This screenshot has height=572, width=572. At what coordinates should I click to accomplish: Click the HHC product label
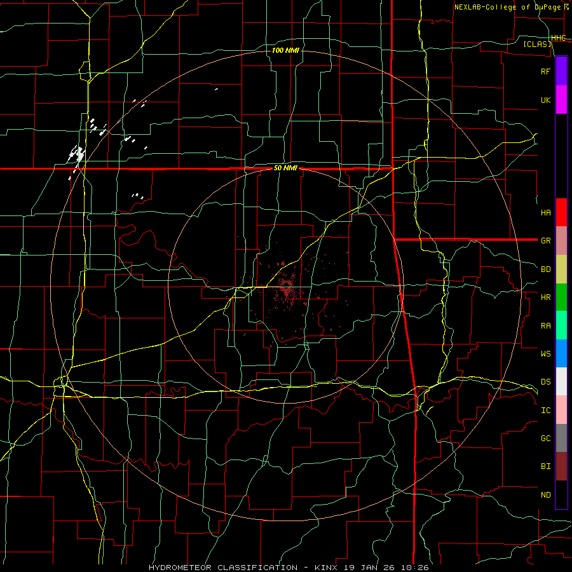coord(558,38)
